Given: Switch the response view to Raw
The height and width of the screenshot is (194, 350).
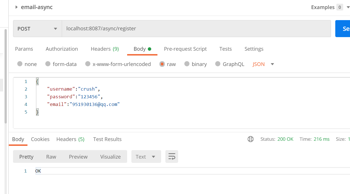Looking at the screenshot, I should (51, 156).
